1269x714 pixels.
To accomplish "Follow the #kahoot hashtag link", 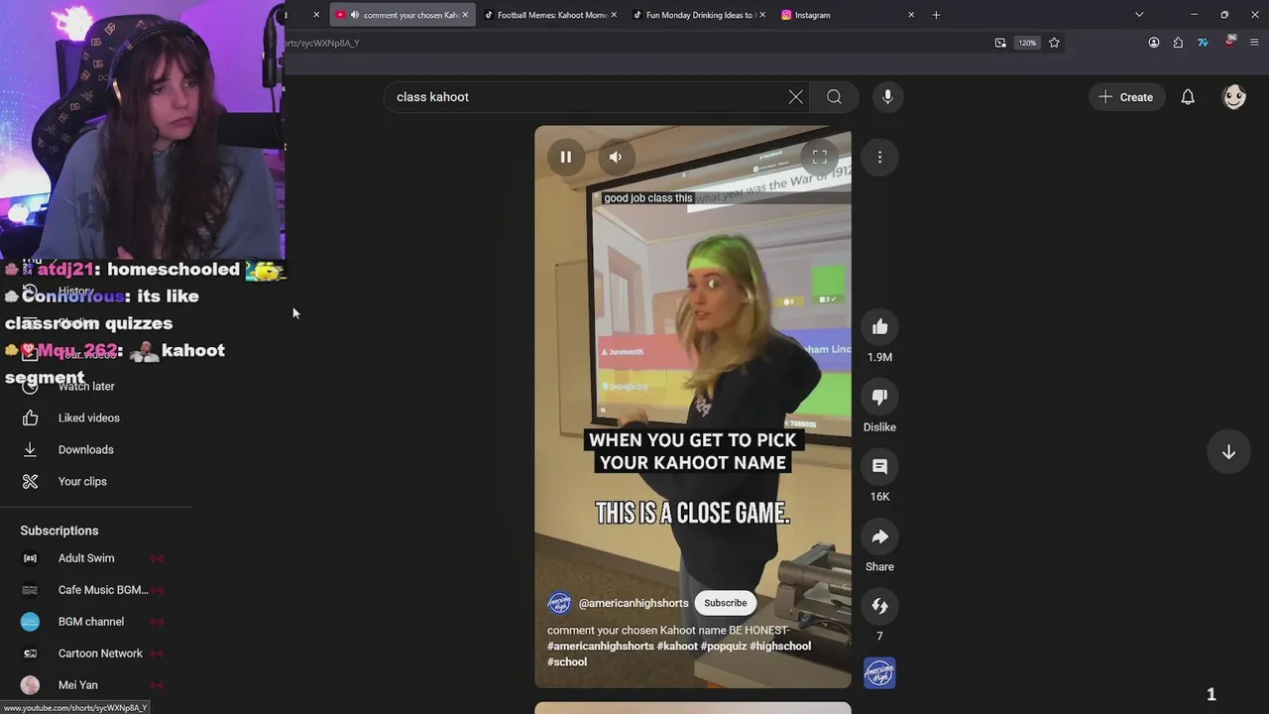I will pyautogui.click(x=677, y=646).
